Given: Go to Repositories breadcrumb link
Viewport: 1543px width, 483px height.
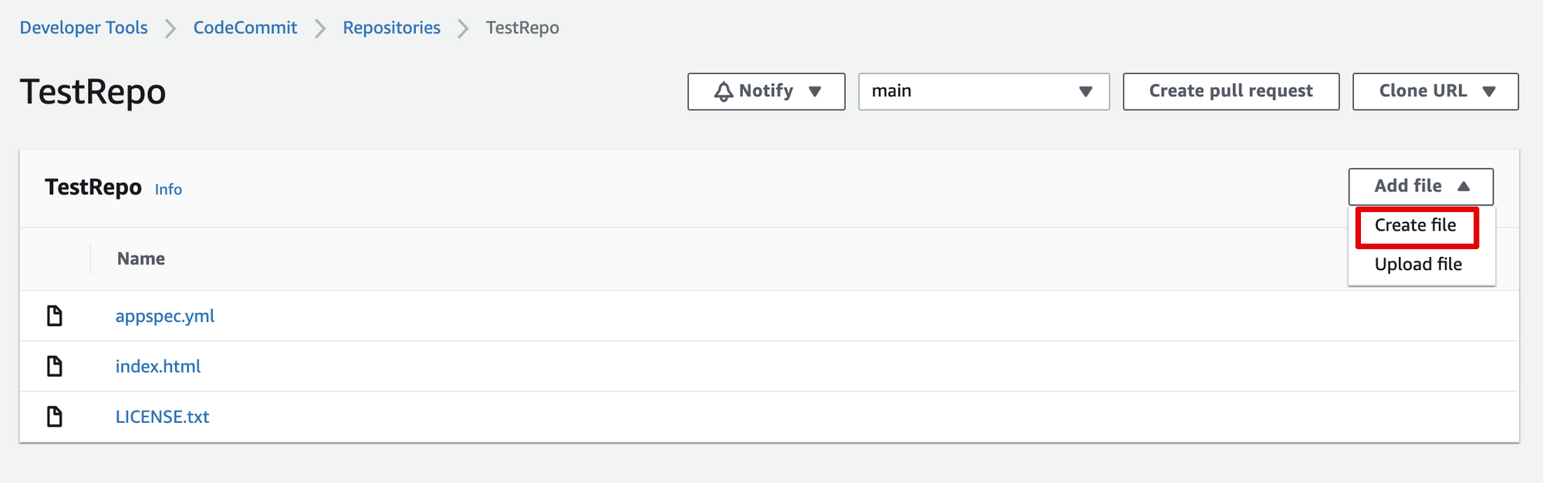Looking at the screenshot, I should click(391, 28).
